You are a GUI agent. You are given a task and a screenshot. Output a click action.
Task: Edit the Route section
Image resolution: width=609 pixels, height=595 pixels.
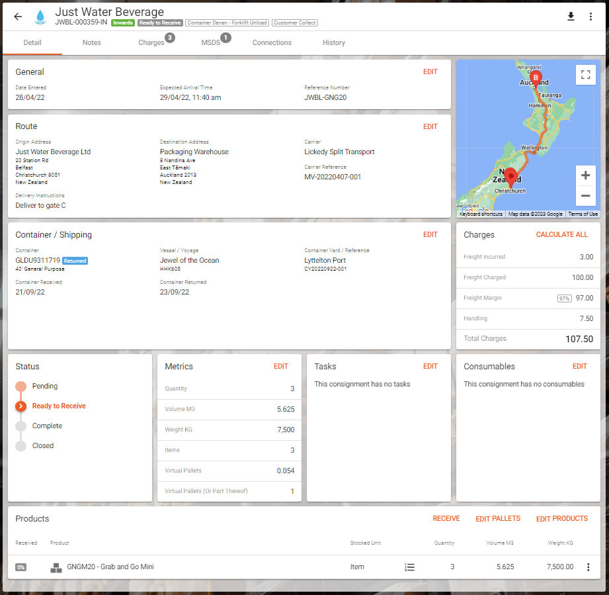tap(430, 126)
